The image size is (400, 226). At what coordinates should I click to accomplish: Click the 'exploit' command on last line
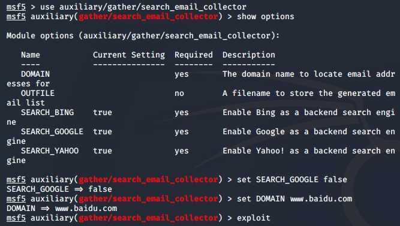[254, 218]
